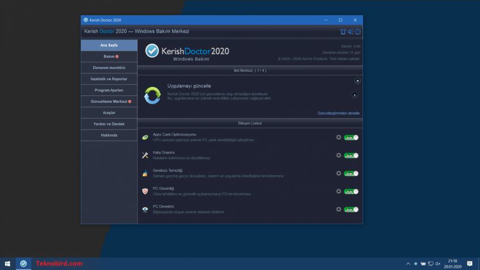Open Program Ayarları
The image size is (480, 270).
point(109,90)
